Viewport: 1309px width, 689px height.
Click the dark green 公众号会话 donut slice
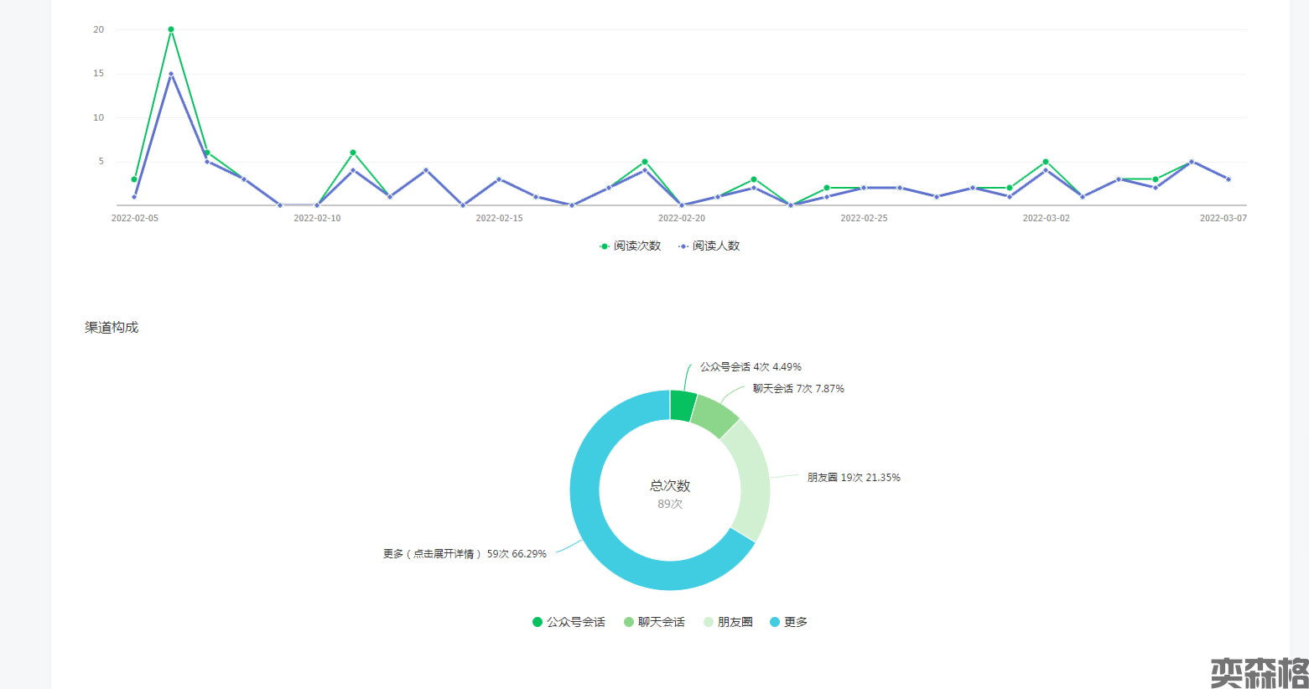coord(683,406)
